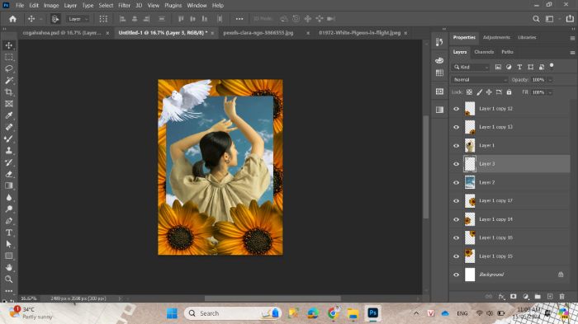Toggle visibility of Layer 3
The height and width of the screenshot is (324, 578).
(x=457, y=164)
